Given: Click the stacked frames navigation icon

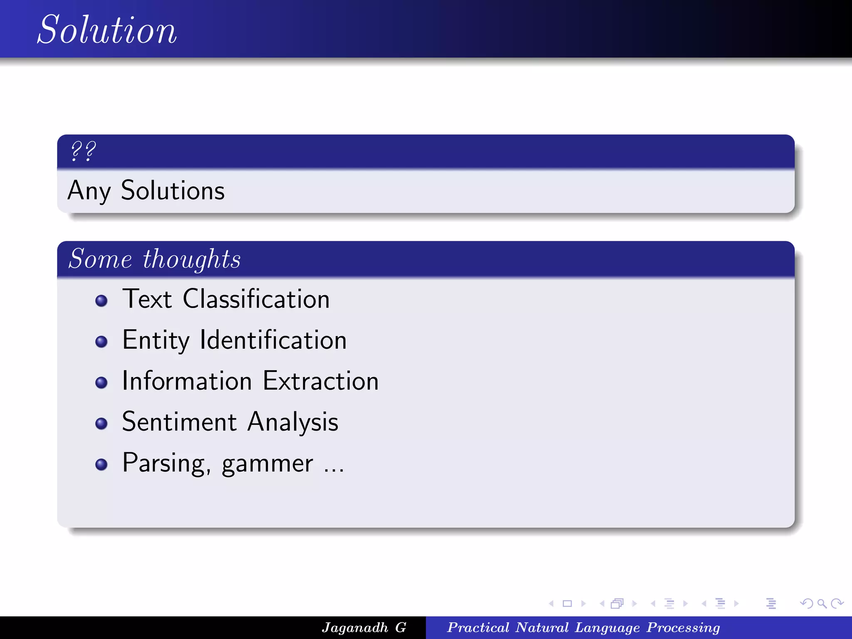Looking at the screenshot, I should coord(617,603).
